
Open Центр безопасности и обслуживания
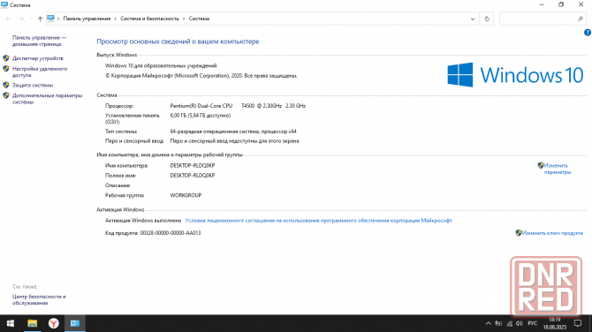39,299
